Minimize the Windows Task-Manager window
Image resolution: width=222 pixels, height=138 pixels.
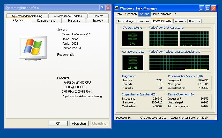point(202,8)
